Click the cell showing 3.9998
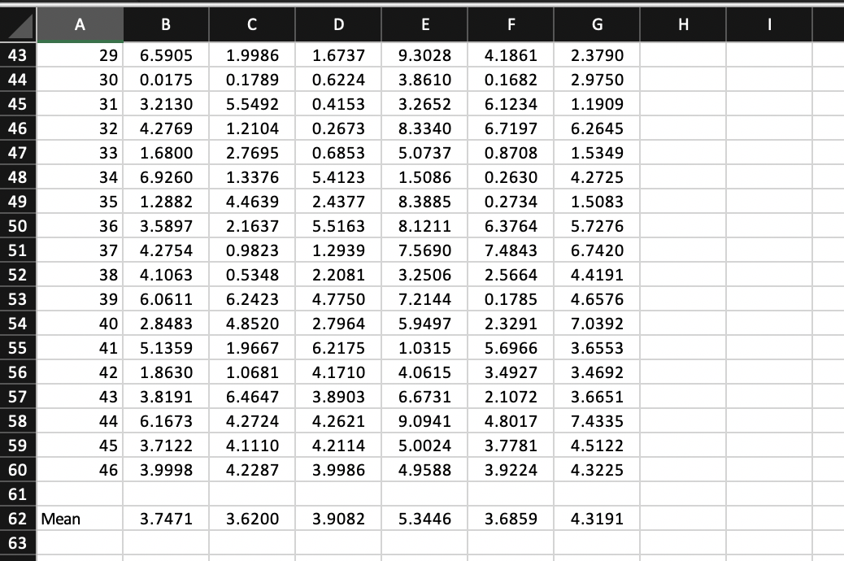 (165, 470)
